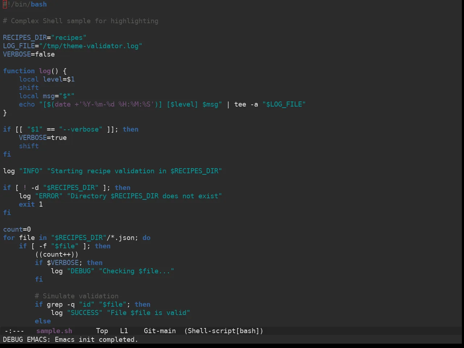The image size is (464, 348).
Task: Click the tee -a command in echo line
Action: click(x=246, y=104)
